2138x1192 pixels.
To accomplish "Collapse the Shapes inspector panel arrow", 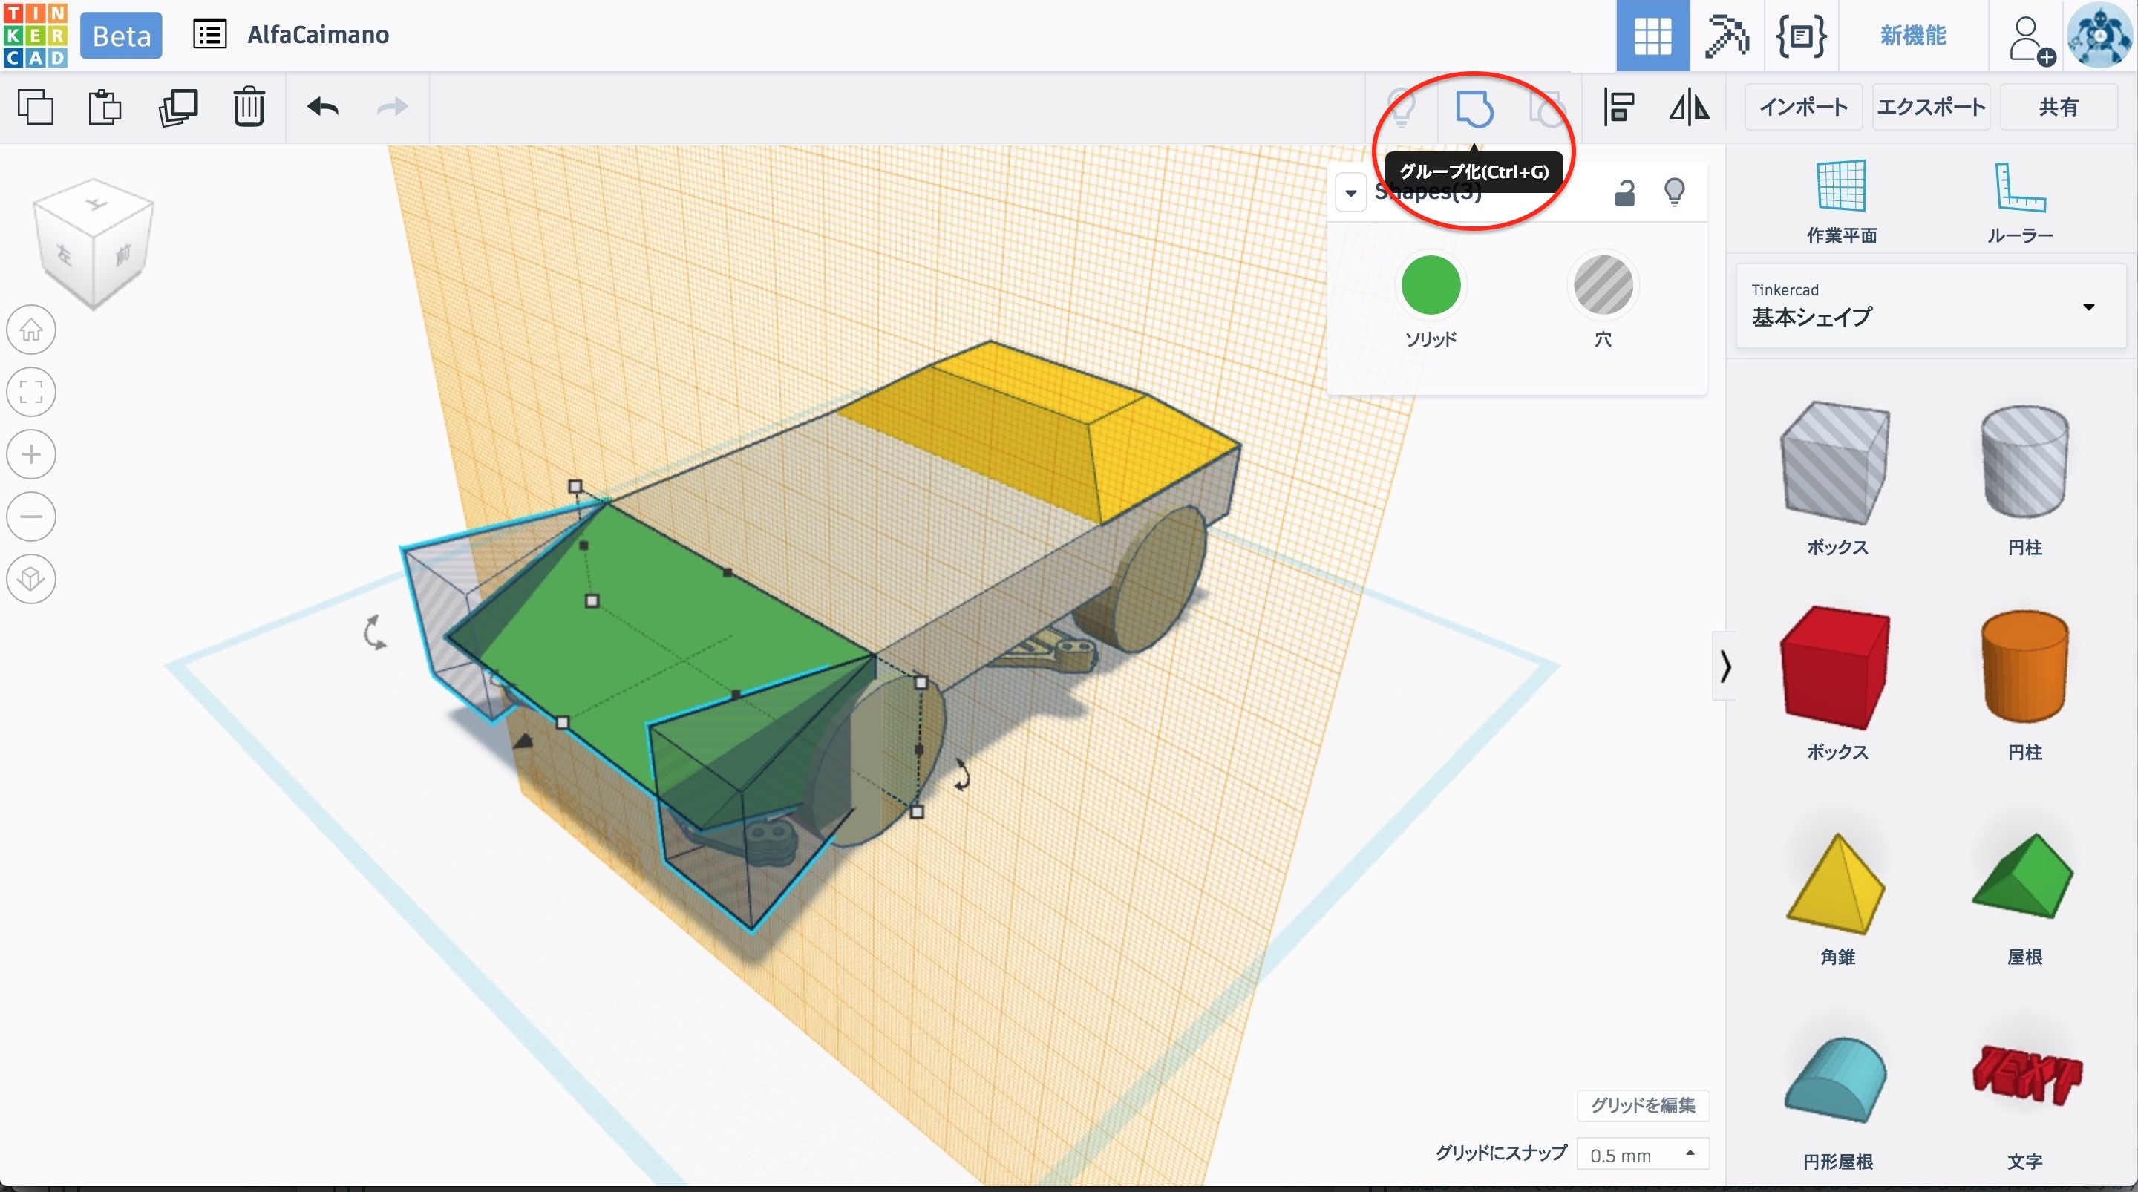I will point(1350,192).
